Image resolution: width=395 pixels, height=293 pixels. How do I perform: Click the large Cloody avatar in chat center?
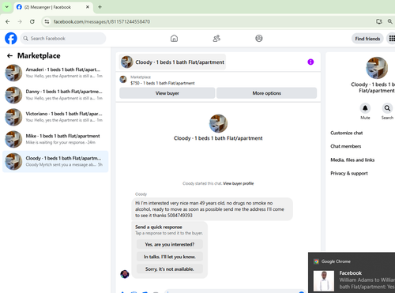tap(218, 123)
